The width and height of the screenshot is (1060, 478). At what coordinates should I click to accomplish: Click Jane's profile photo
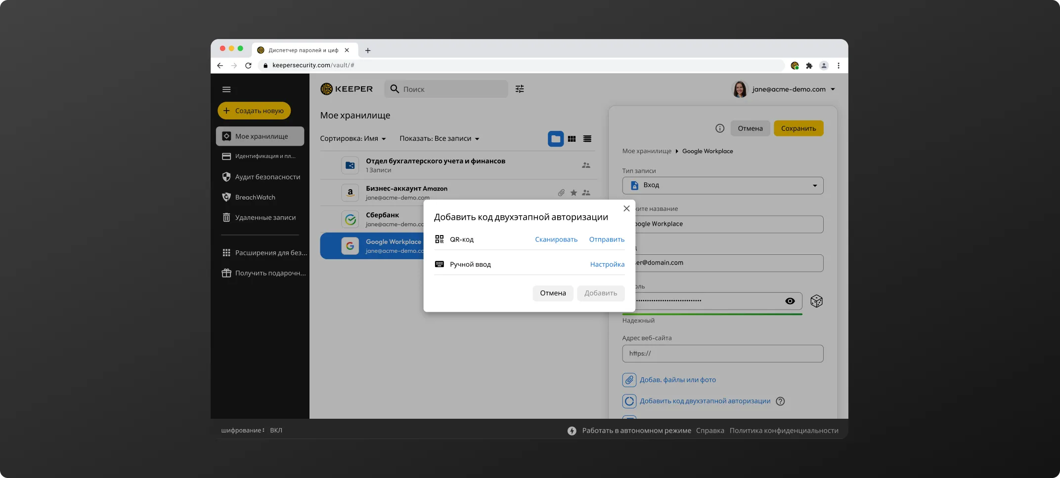click(740, 89)
